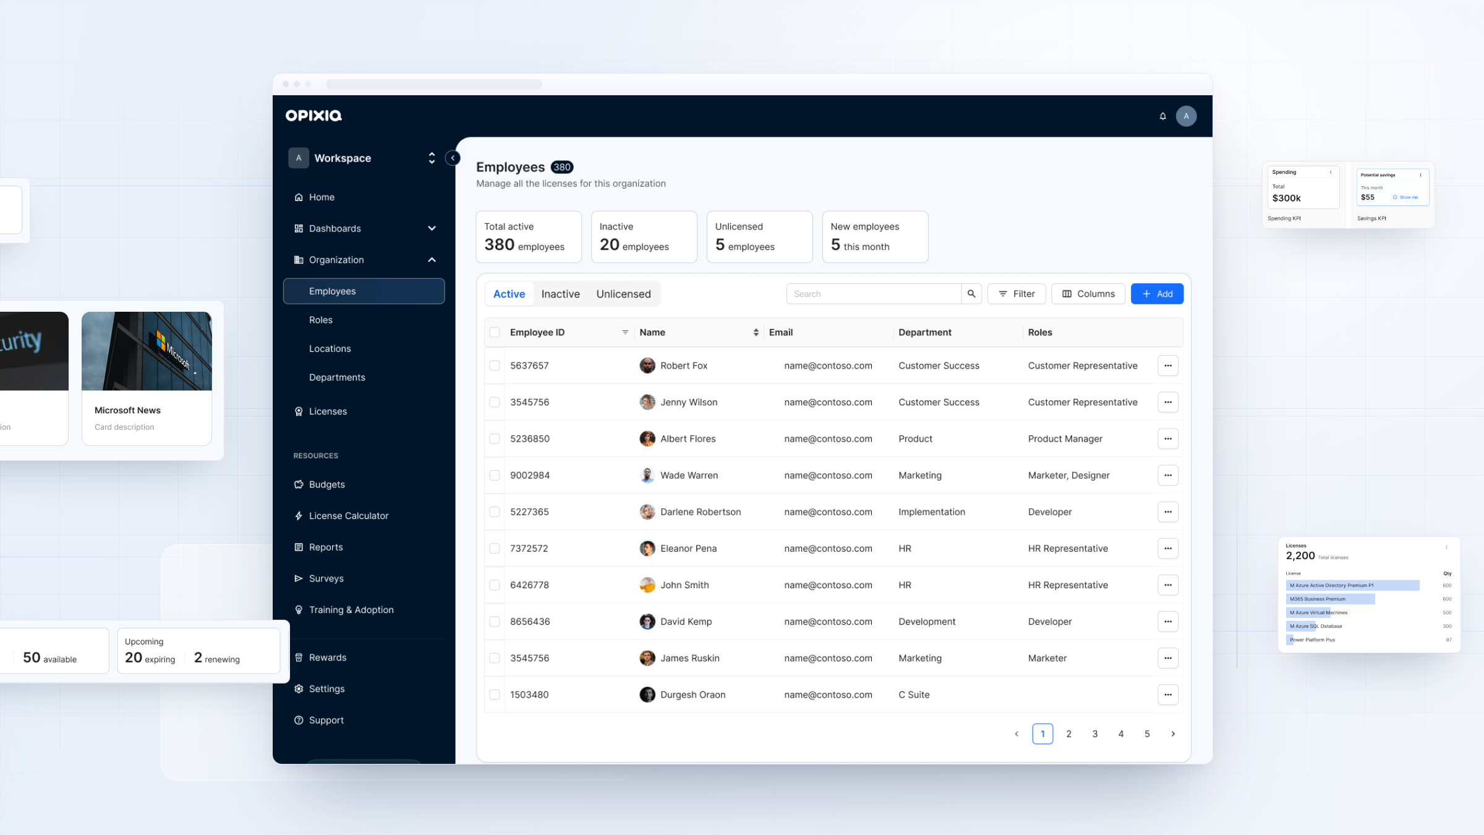Select the checkbox for Eleanor Pena
Screen dimensions: 1484x835
click(x=495, y=549)
